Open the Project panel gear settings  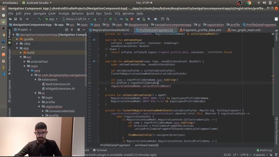(x=78, y=30)
